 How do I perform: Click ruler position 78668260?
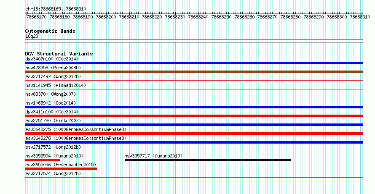(244, 17)
